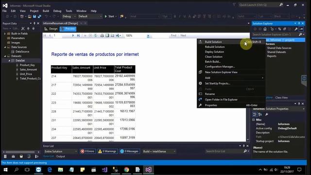
Task: Open Page Setup in the preview toolbar
Action: pyautogui.click(x=112, y=35)
